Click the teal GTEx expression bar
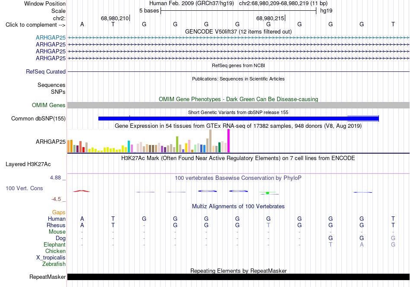Viewport: 410px width, 287px height. point(129,146)
